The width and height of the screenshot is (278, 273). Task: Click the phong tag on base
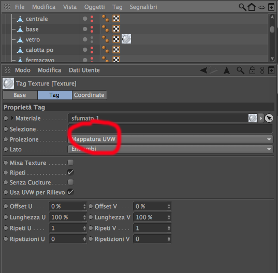click(106, 28)
